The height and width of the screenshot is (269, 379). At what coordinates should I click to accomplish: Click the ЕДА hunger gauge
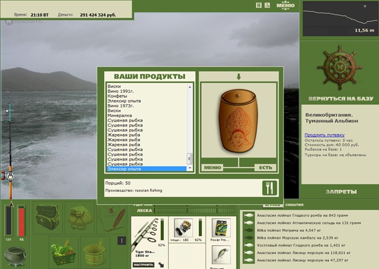[x=9, y=221]
